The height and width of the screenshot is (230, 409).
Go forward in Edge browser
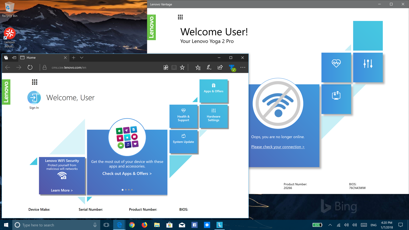19,67
